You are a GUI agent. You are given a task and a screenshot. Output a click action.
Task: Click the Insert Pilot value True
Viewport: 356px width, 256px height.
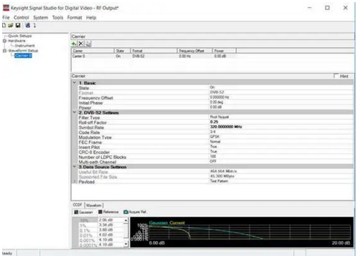pos(281,146)
